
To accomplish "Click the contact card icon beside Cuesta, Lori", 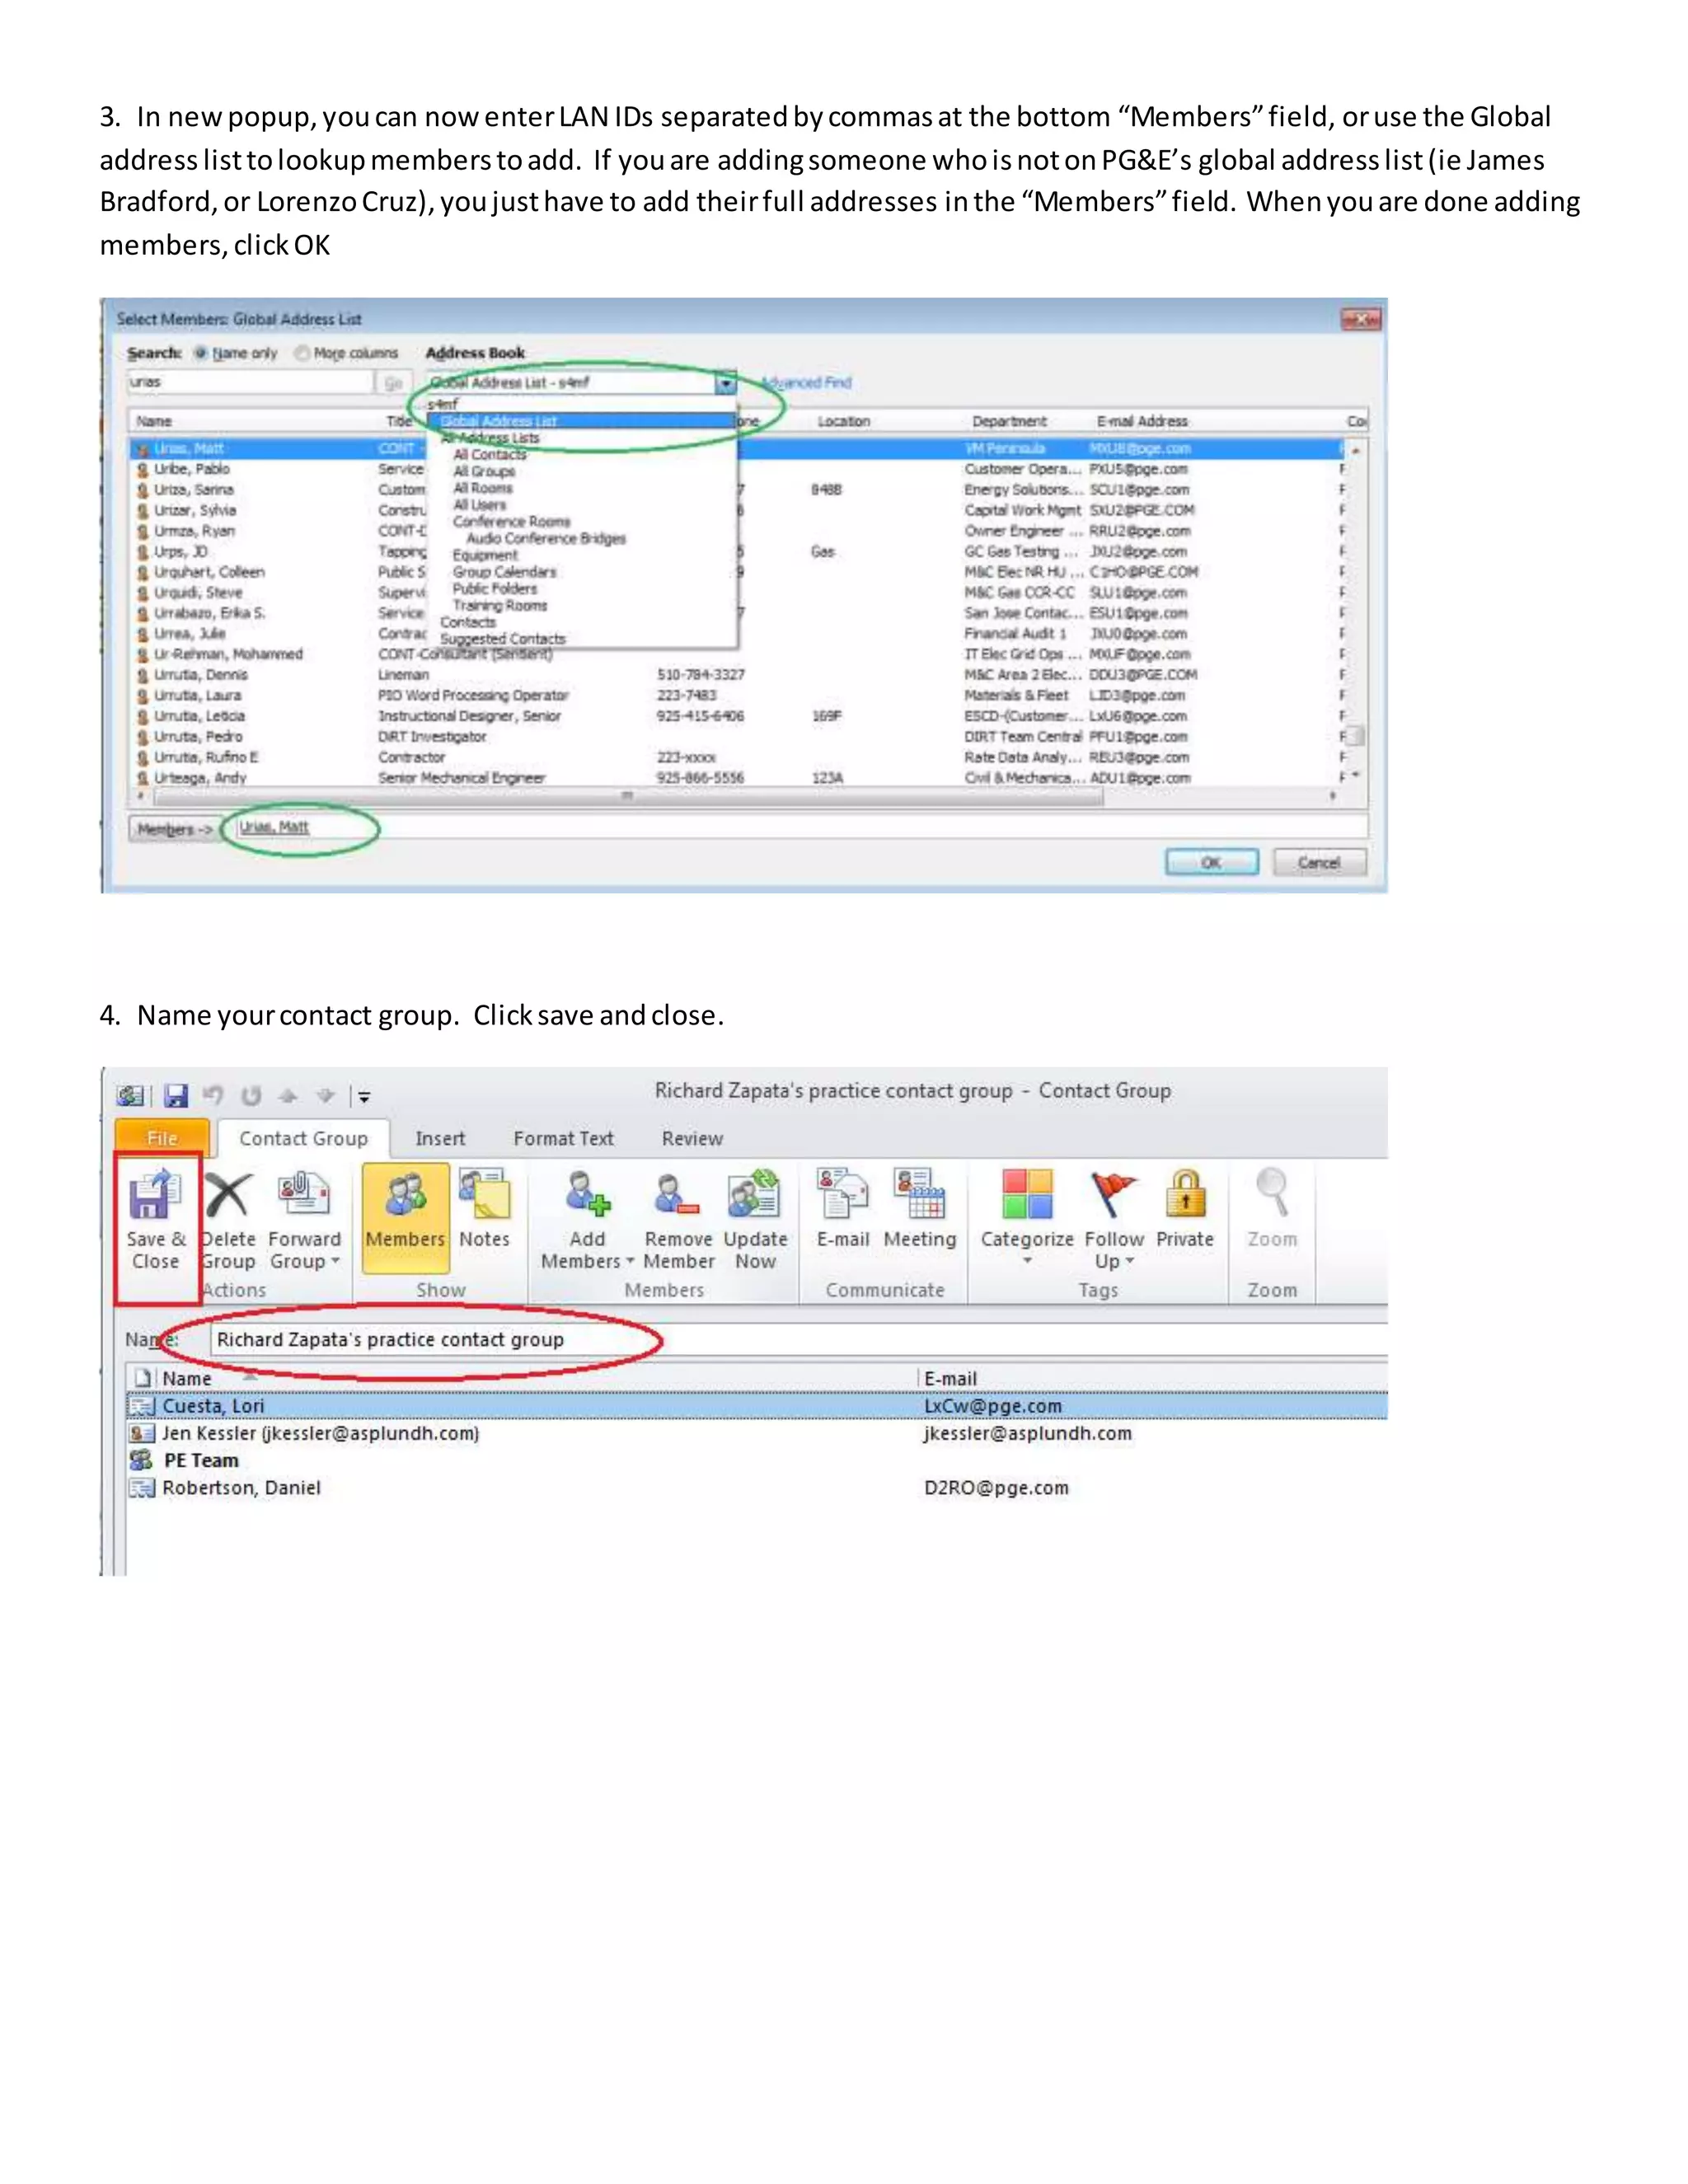I will coord(141,1406).
